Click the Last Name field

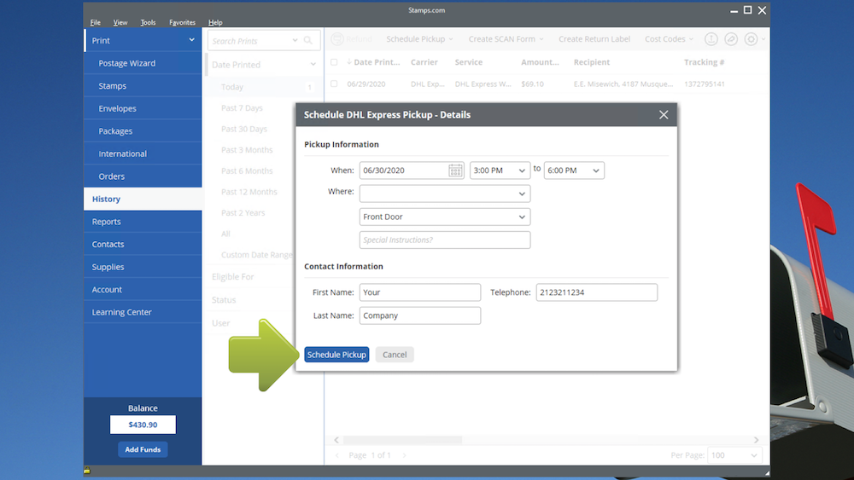pyautogui.click(x=420, y=315)
